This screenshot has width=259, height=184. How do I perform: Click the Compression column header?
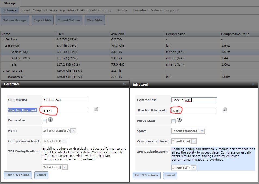coord(193,34)
